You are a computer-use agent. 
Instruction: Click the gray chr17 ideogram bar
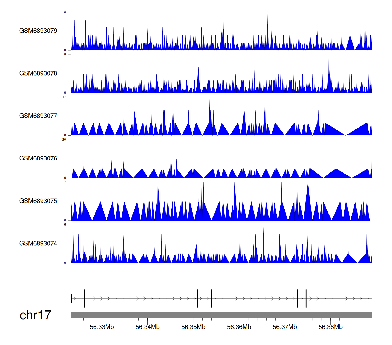point(221,315)
